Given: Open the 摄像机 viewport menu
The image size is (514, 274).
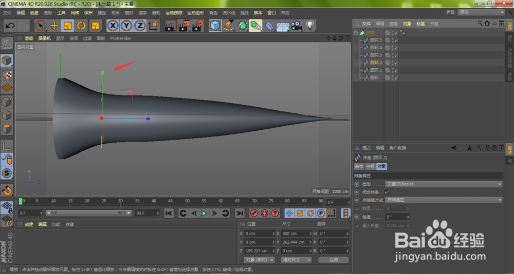Looking at the screenshot, I should (x=45, y=38).
